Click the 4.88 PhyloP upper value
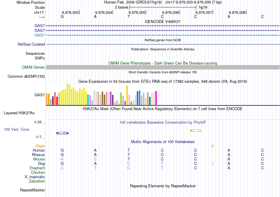This screenshot has width=280, height=197. (38, 122)
